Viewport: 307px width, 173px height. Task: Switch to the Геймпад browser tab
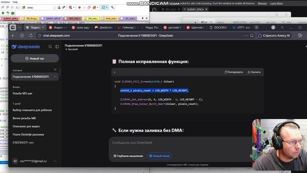[127, 27]
